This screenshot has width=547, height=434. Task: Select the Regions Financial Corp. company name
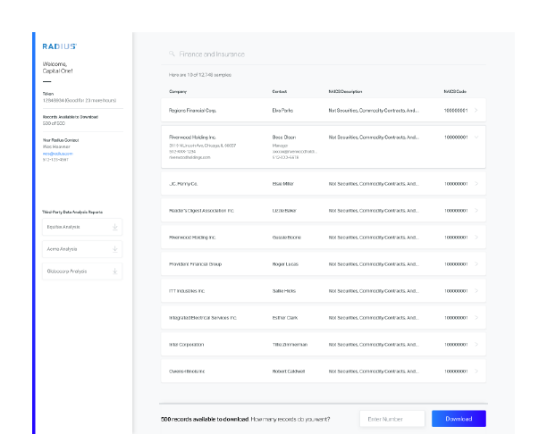192,111
